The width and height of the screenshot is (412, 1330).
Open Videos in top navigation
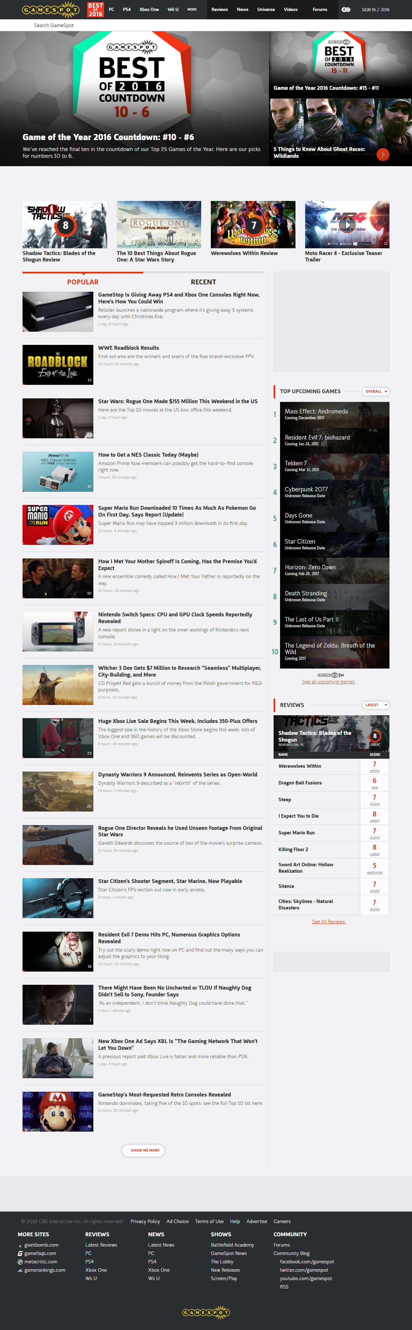coord(291,9)
